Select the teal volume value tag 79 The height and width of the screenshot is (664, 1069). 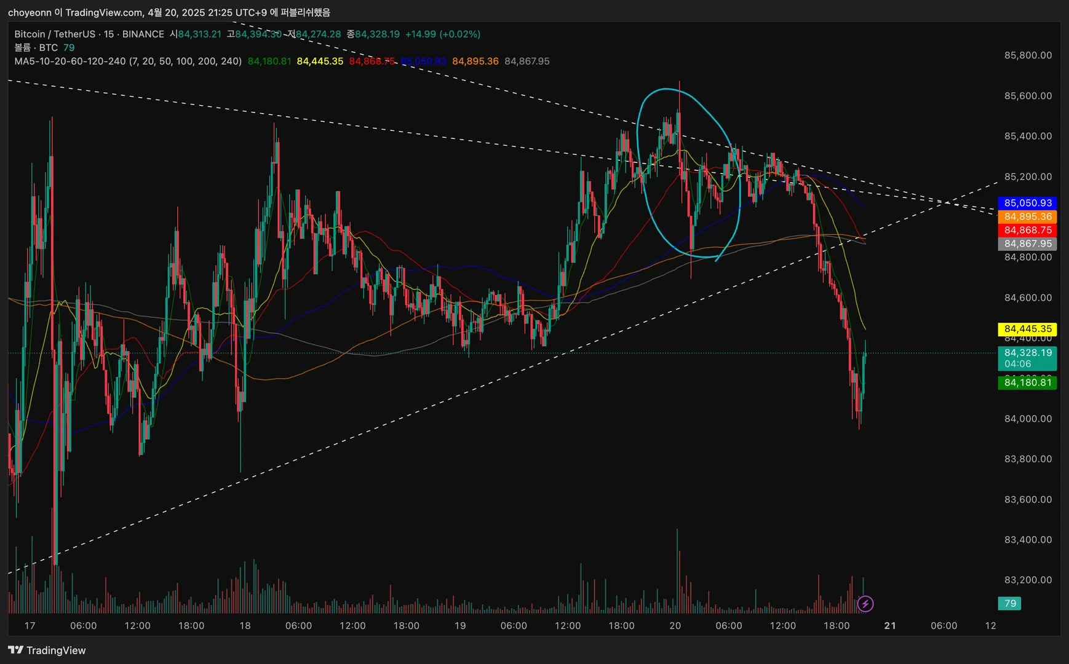(x=1010, y=604)
